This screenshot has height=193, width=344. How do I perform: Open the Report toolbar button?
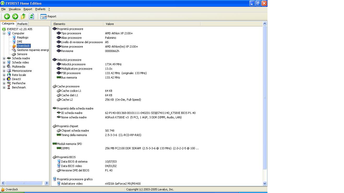click(48, 16)
